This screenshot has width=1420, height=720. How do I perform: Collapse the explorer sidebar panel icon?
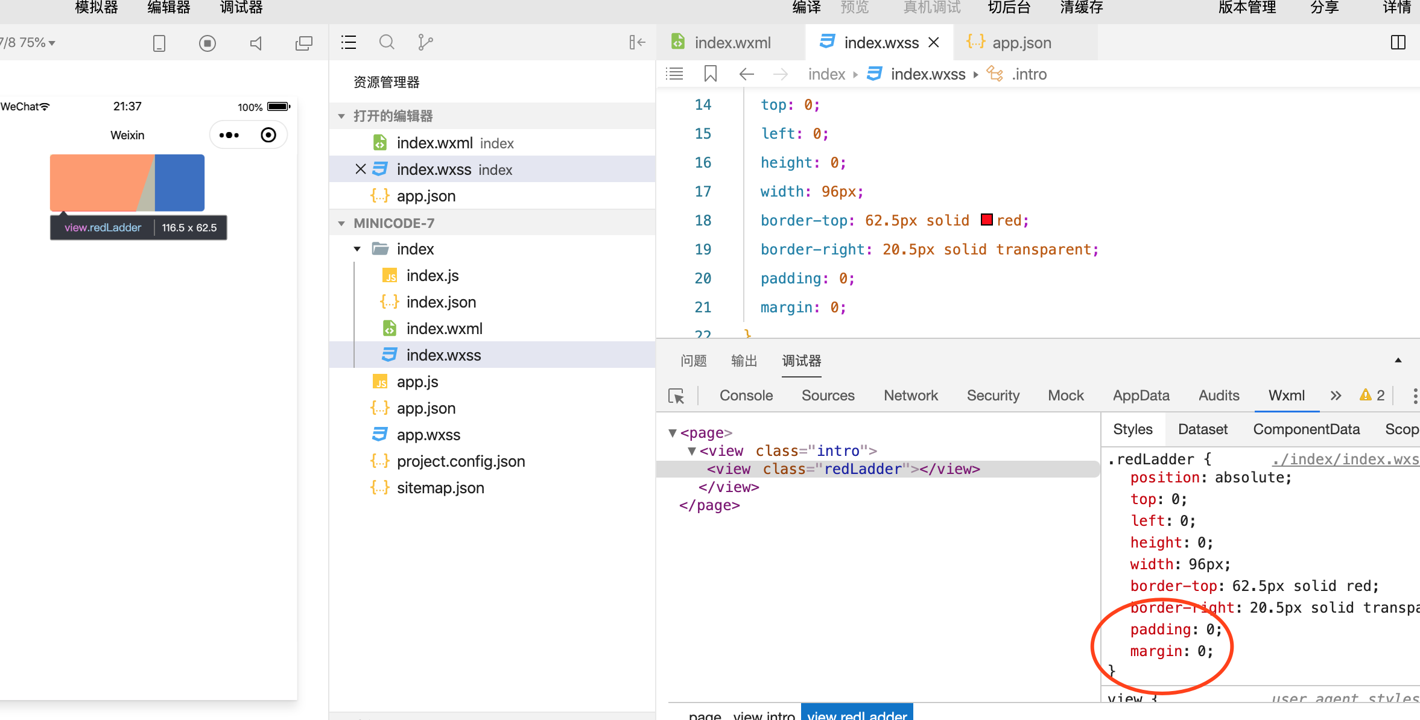coord(637,42)
